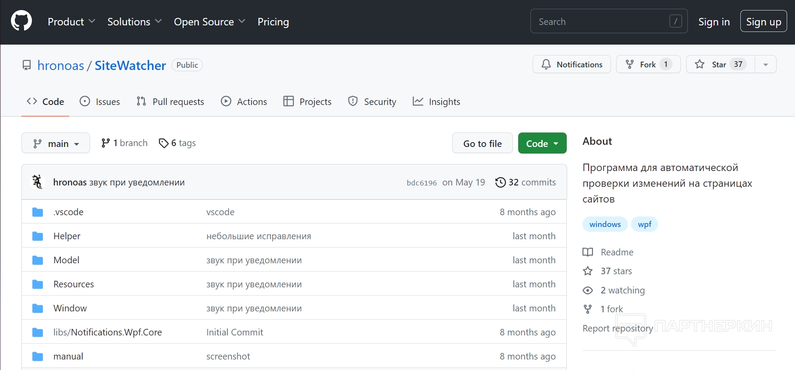Click the book icon beside Readme
This screenshot has width=795, height=370.
(588, 252)
